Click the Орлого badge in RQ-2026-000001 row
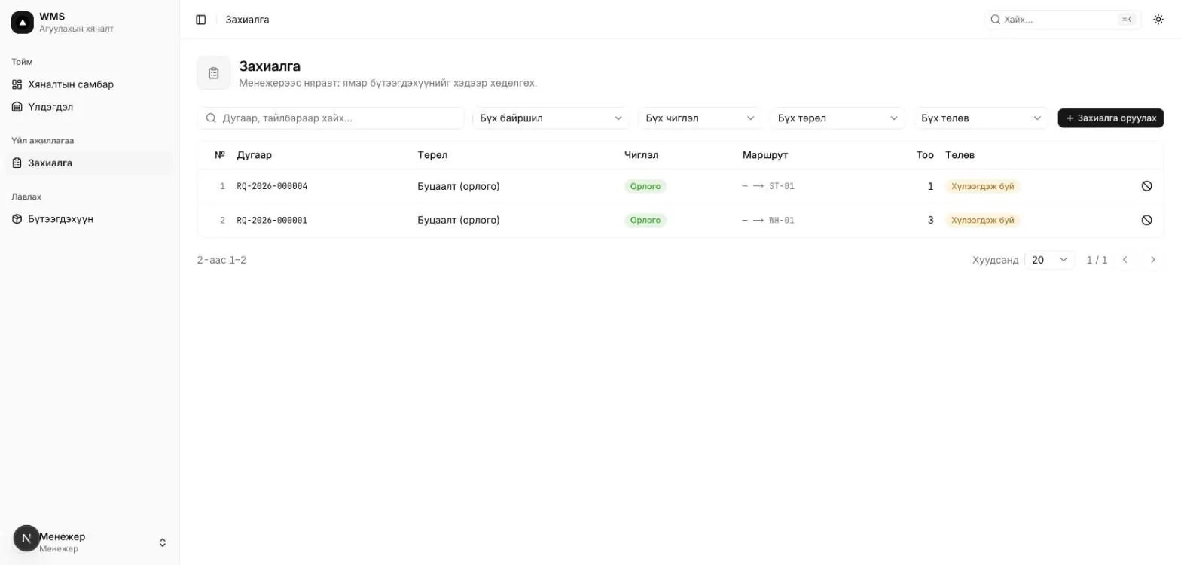This screenshot has height=565, width=1181. 645,221
